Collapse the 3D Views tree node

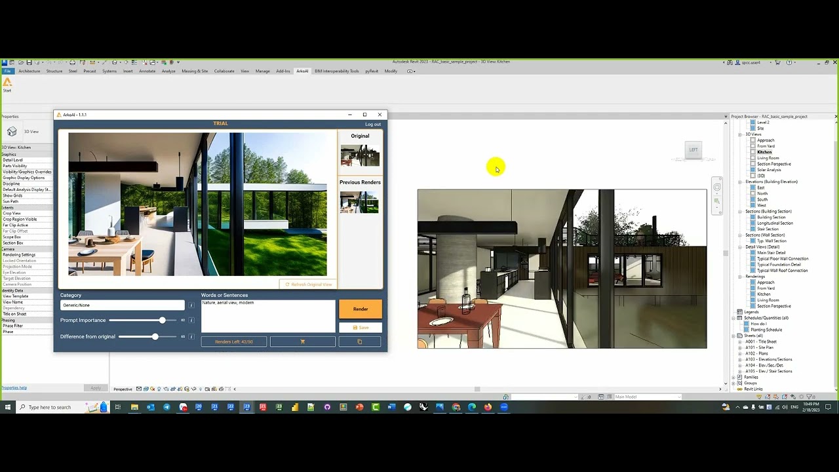pos(741,134)
